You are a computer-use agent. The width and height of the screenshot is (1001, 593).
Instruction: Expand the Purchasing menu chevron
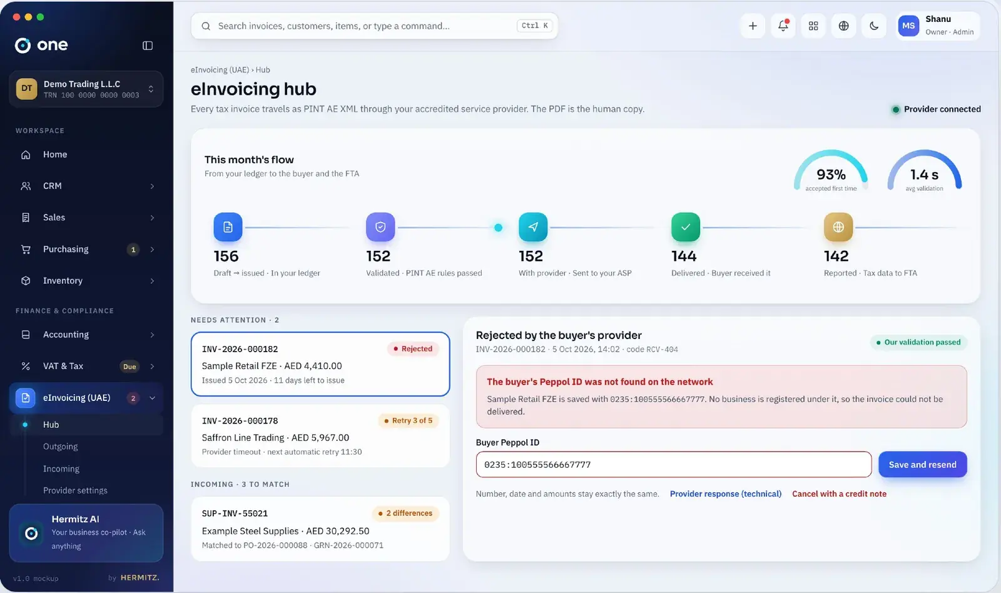pos(152,250)
